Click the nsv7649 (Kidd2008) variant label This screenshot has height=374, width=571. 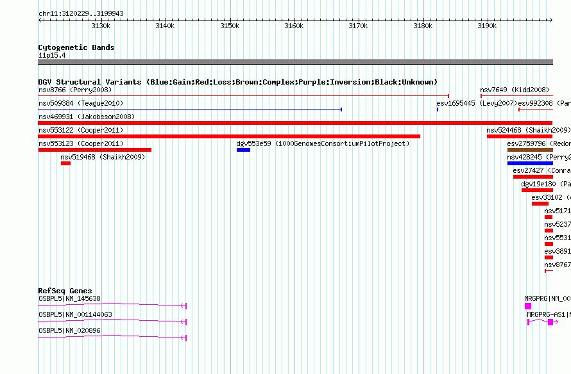pyautogui.click(x=515, y=90)
